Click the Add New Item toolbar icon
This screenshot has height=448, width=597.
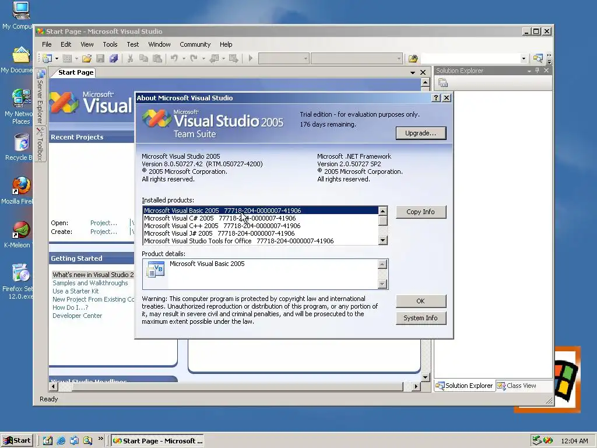tap(68, 58)
